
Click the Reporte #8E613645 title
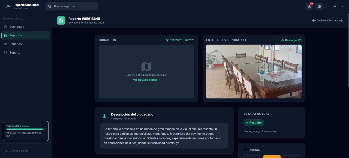84,19
